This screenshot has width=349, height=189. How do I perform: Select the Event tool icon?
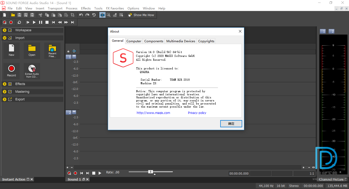[x=121, y=15]
